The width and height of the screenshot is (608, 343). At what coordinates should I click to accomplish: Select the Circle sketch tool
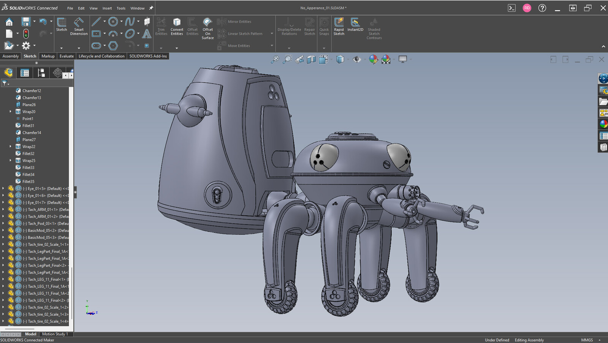pos(113,22)
